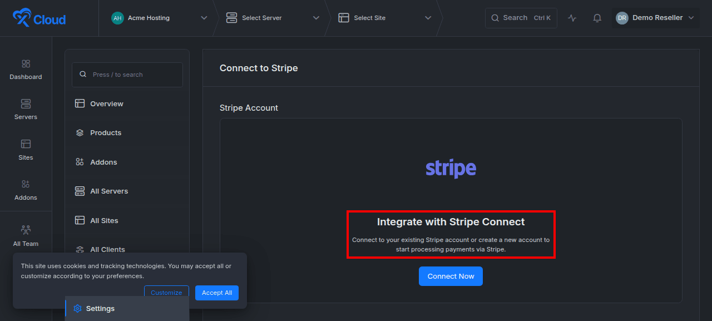Click the site icon beside Select Site
The image size is (712, 321).
pyautogui.click(x=343, y=18)
